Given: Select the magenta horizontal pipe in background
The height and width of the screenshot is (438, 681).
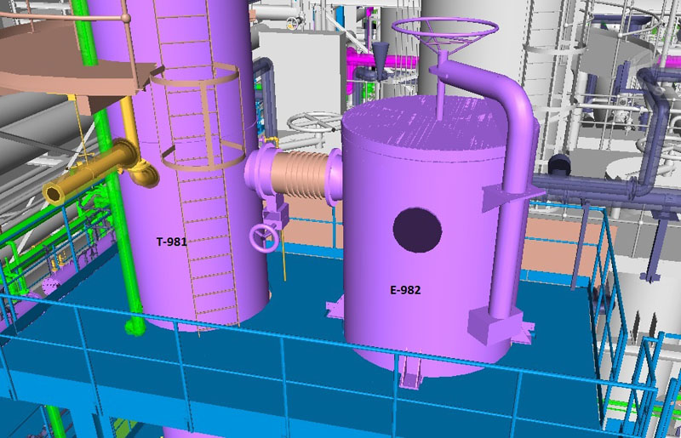Looking at the screenshot, I should 382,61.
